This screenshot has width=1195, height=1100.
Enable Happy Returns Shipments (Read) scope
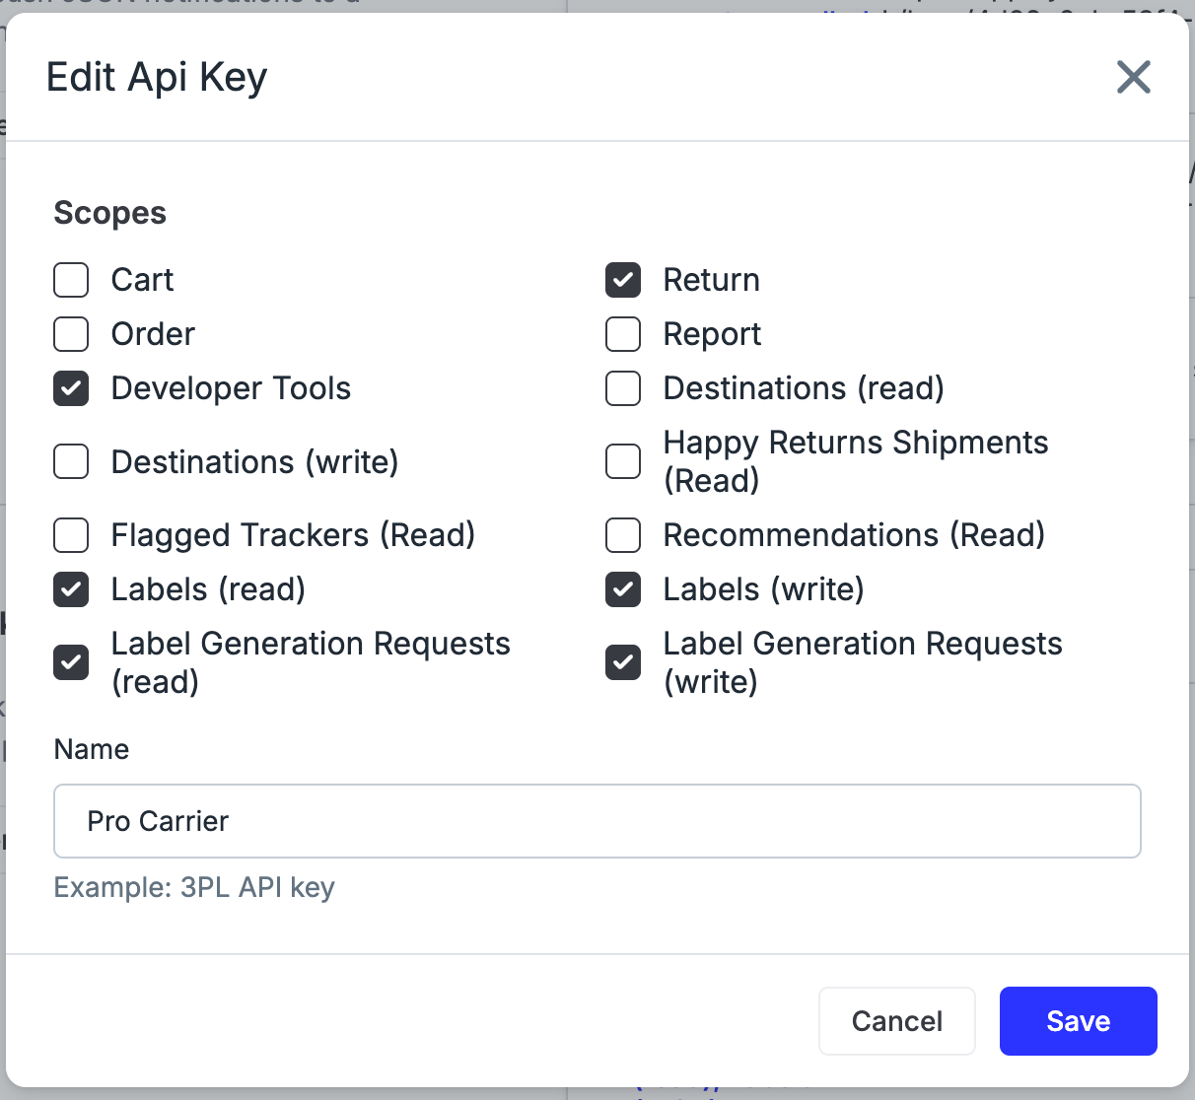623,461
